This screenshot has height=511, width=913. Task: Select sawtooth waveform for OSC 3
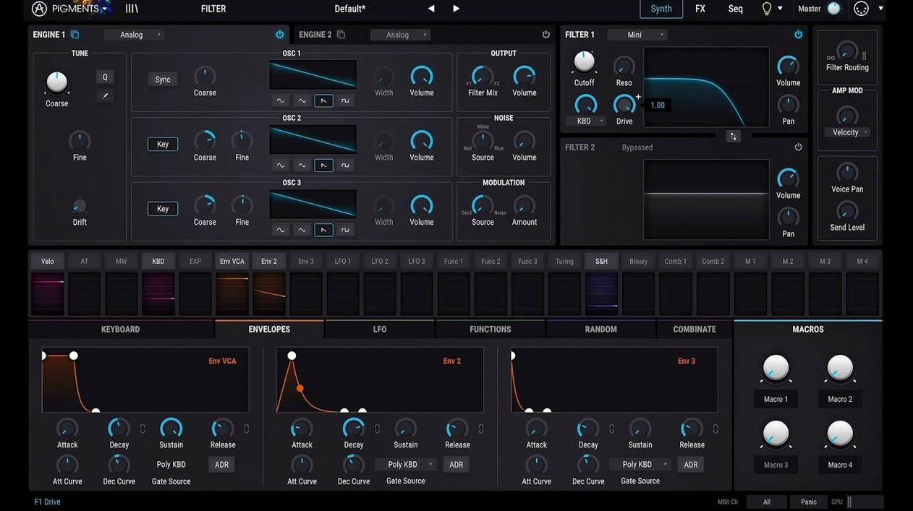pyautogui.click(x=324, y=230)
